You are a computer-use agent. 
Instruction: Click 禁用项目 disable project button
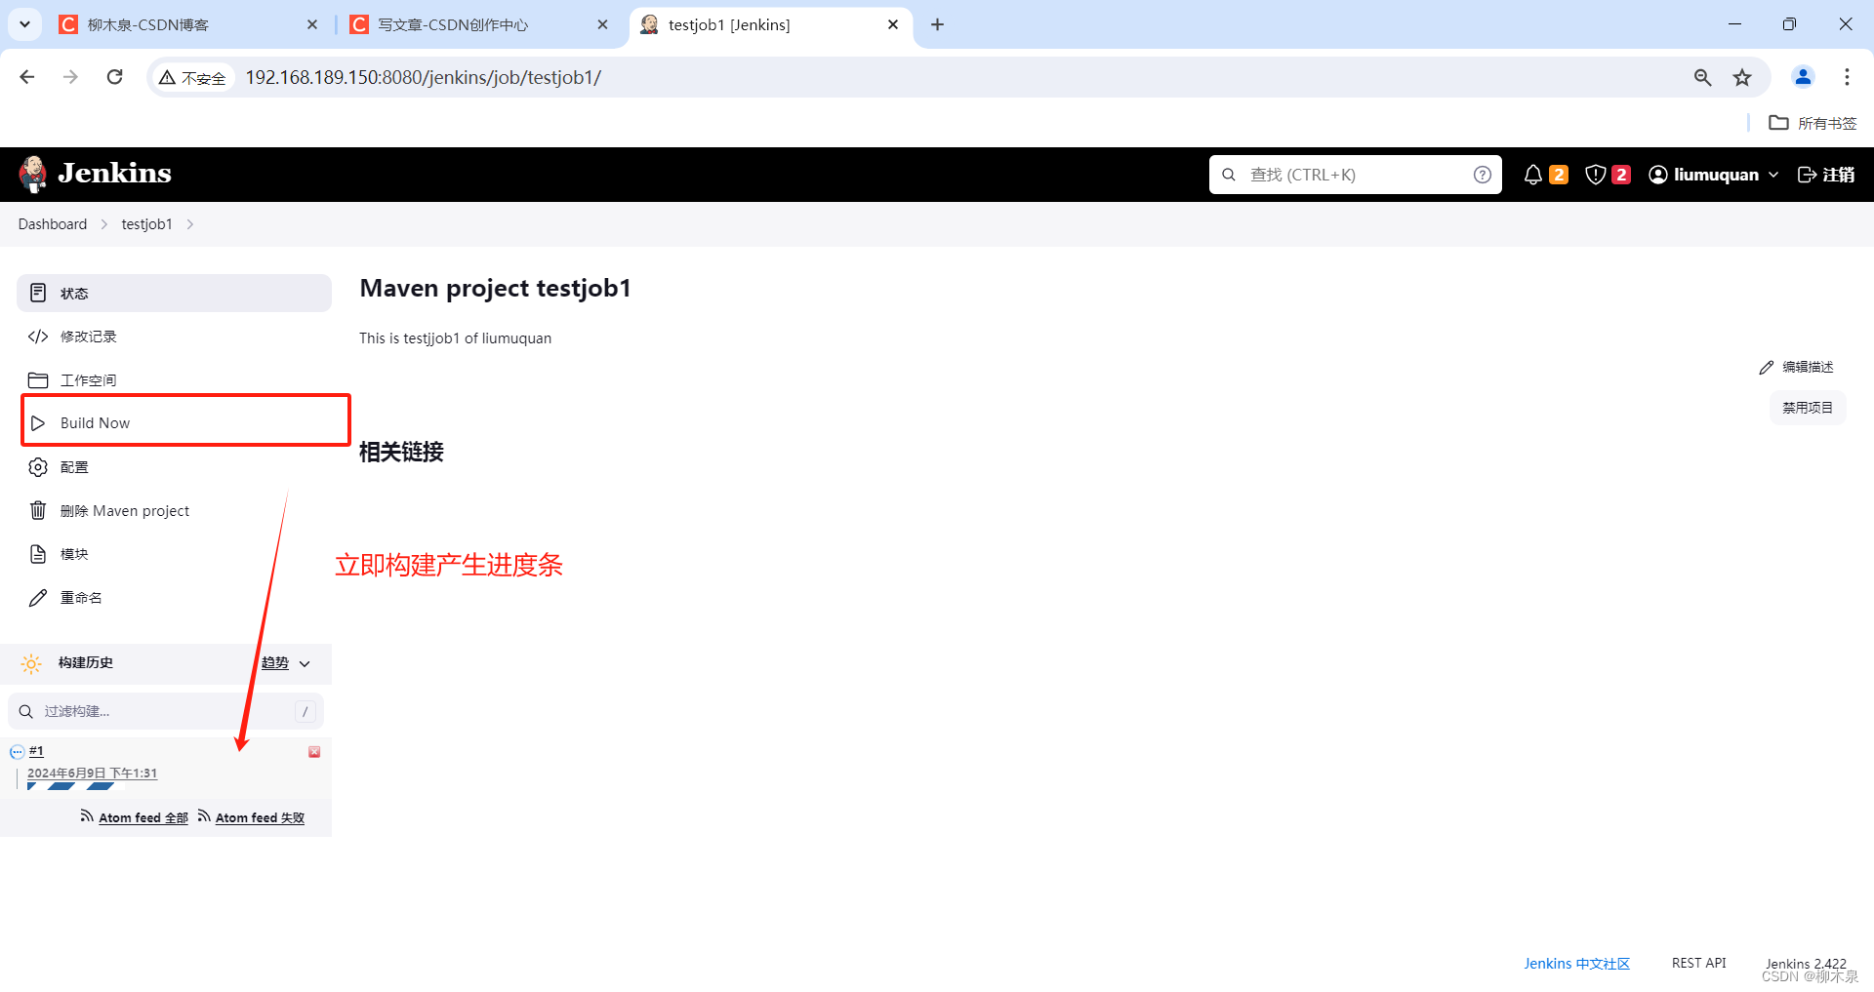point(1808,408)
